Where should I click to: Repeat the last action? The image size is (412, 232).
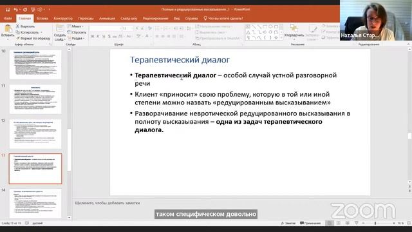pos(25,10)
